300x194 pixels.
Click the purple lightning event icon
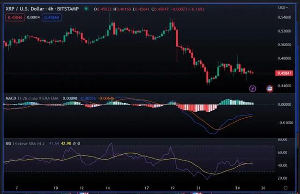coord(253,89)
